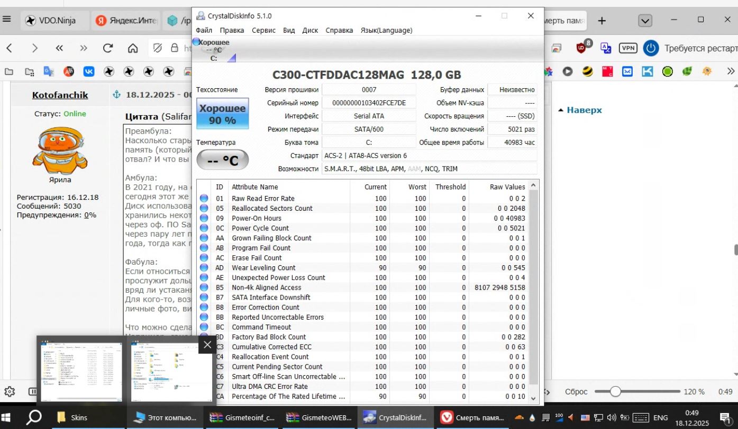Click the serial number field value
738x429 pixels.
369,102
